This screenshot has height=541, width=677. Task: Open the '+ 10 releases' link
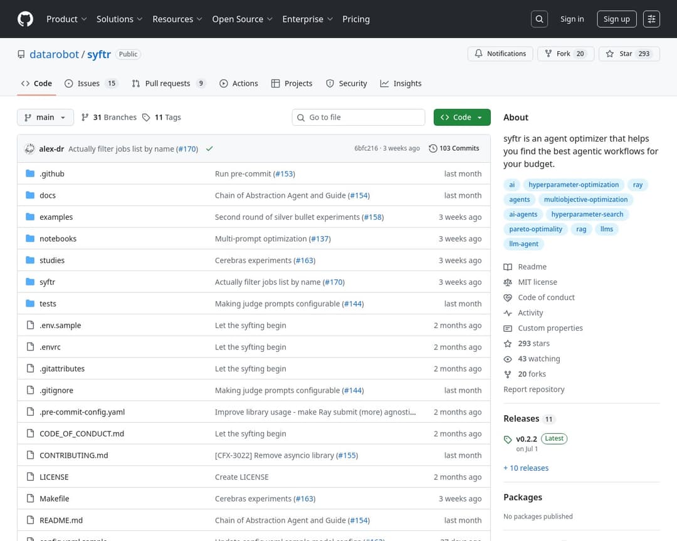click(526, 468)
